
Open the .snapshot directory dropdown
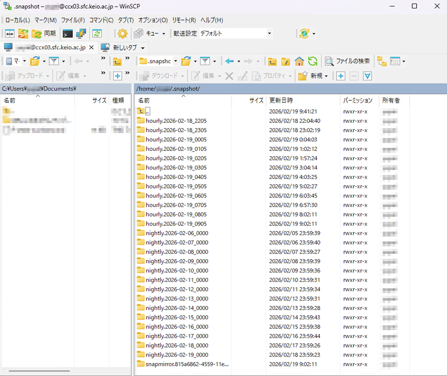click(x=175, y=61)
